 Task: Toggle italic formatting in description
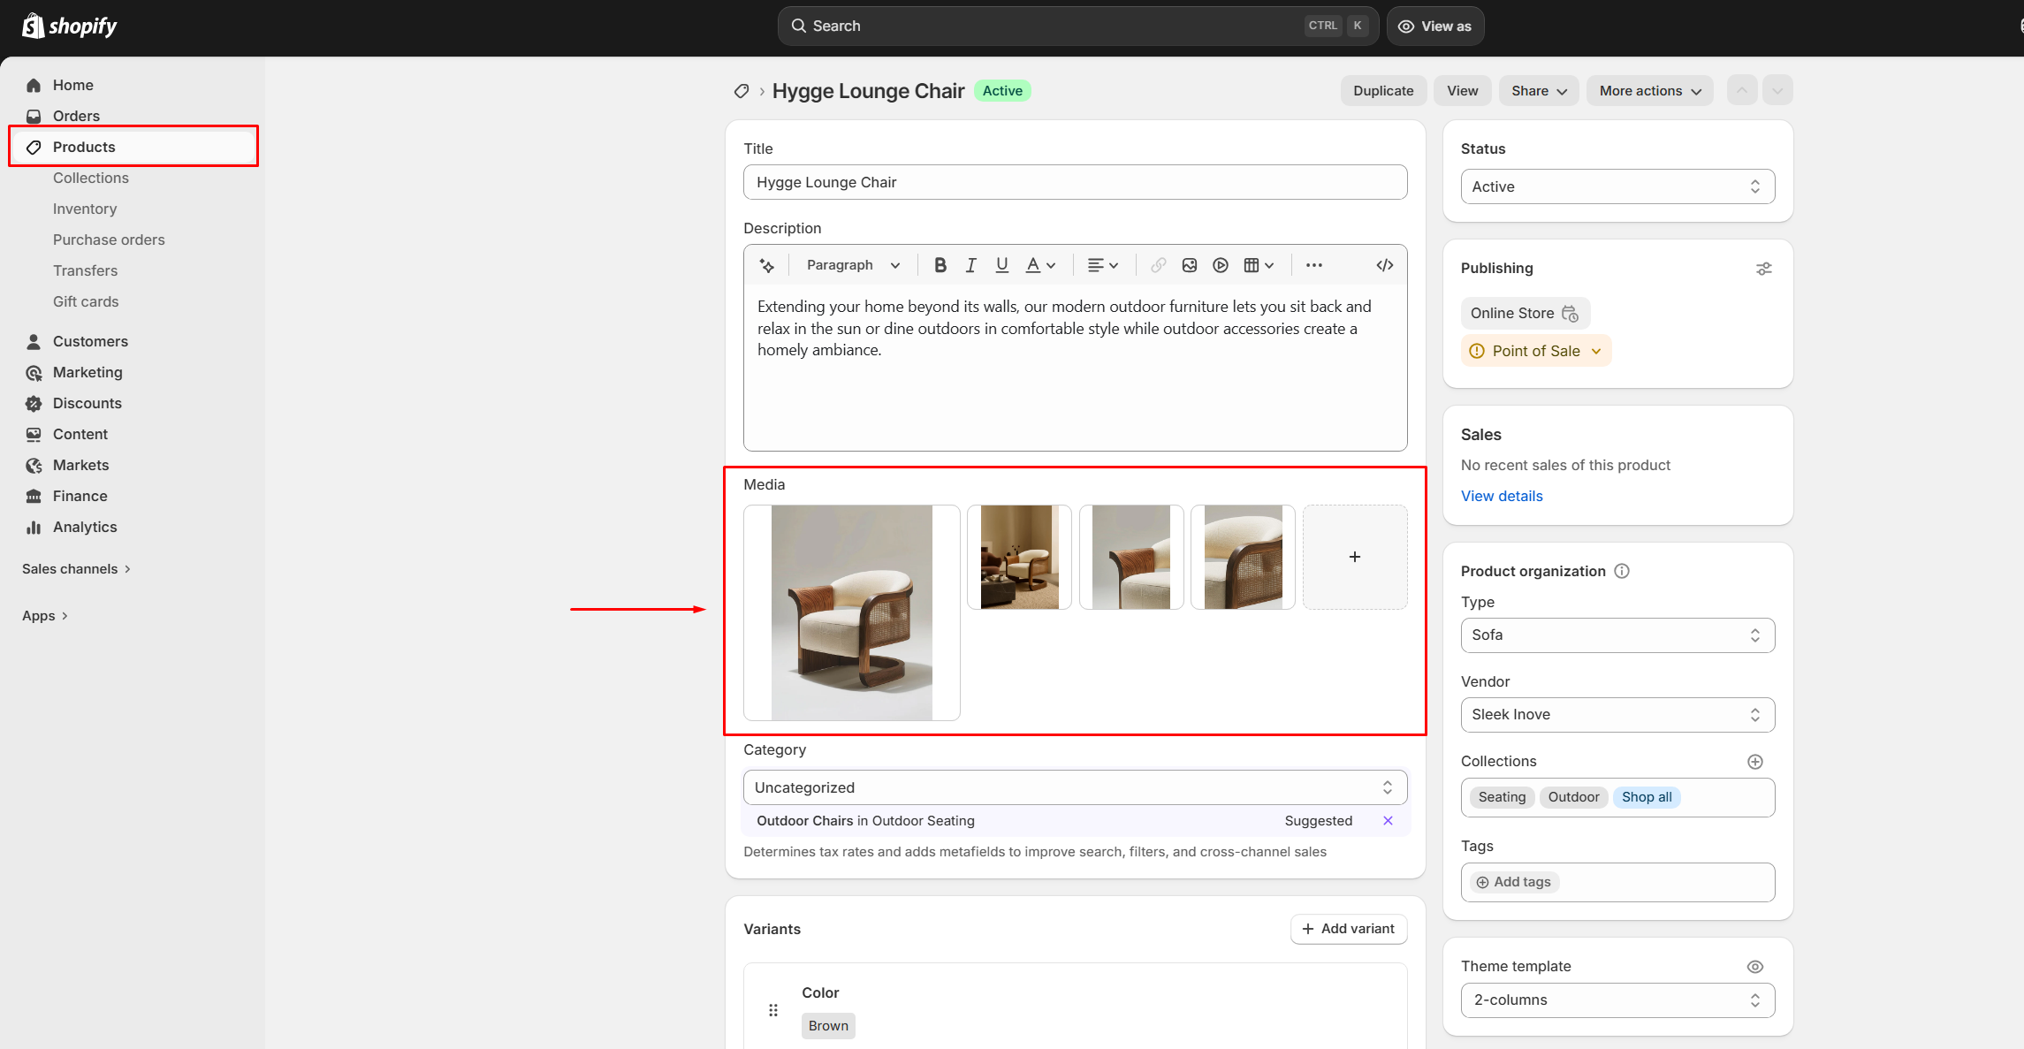[970, 265]
